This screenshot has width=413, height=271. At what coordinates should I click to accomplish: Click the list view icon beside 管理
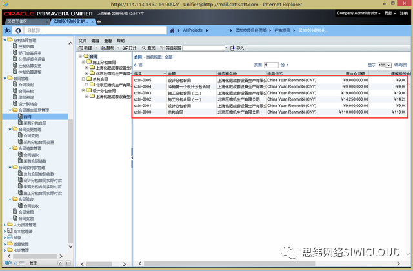(x=68, y=263)
